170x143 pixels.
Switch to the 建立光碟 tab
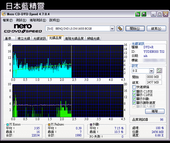point(24,38)
